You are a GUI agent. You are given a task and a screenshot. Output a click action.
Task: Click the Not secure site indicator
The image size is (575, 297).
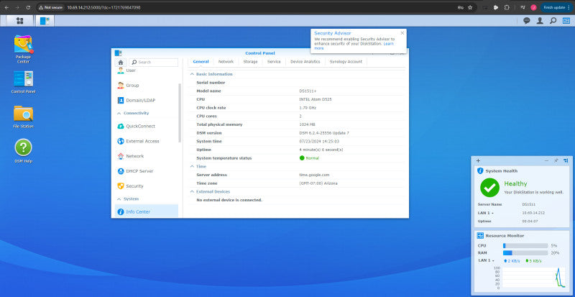pos(51,7)
